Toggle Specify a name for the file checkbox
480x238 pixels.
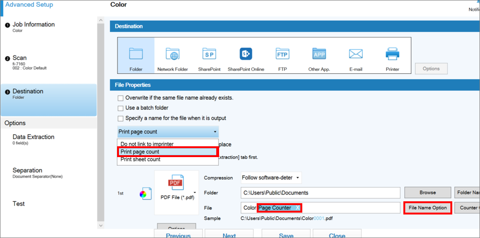tap(121, 119)
